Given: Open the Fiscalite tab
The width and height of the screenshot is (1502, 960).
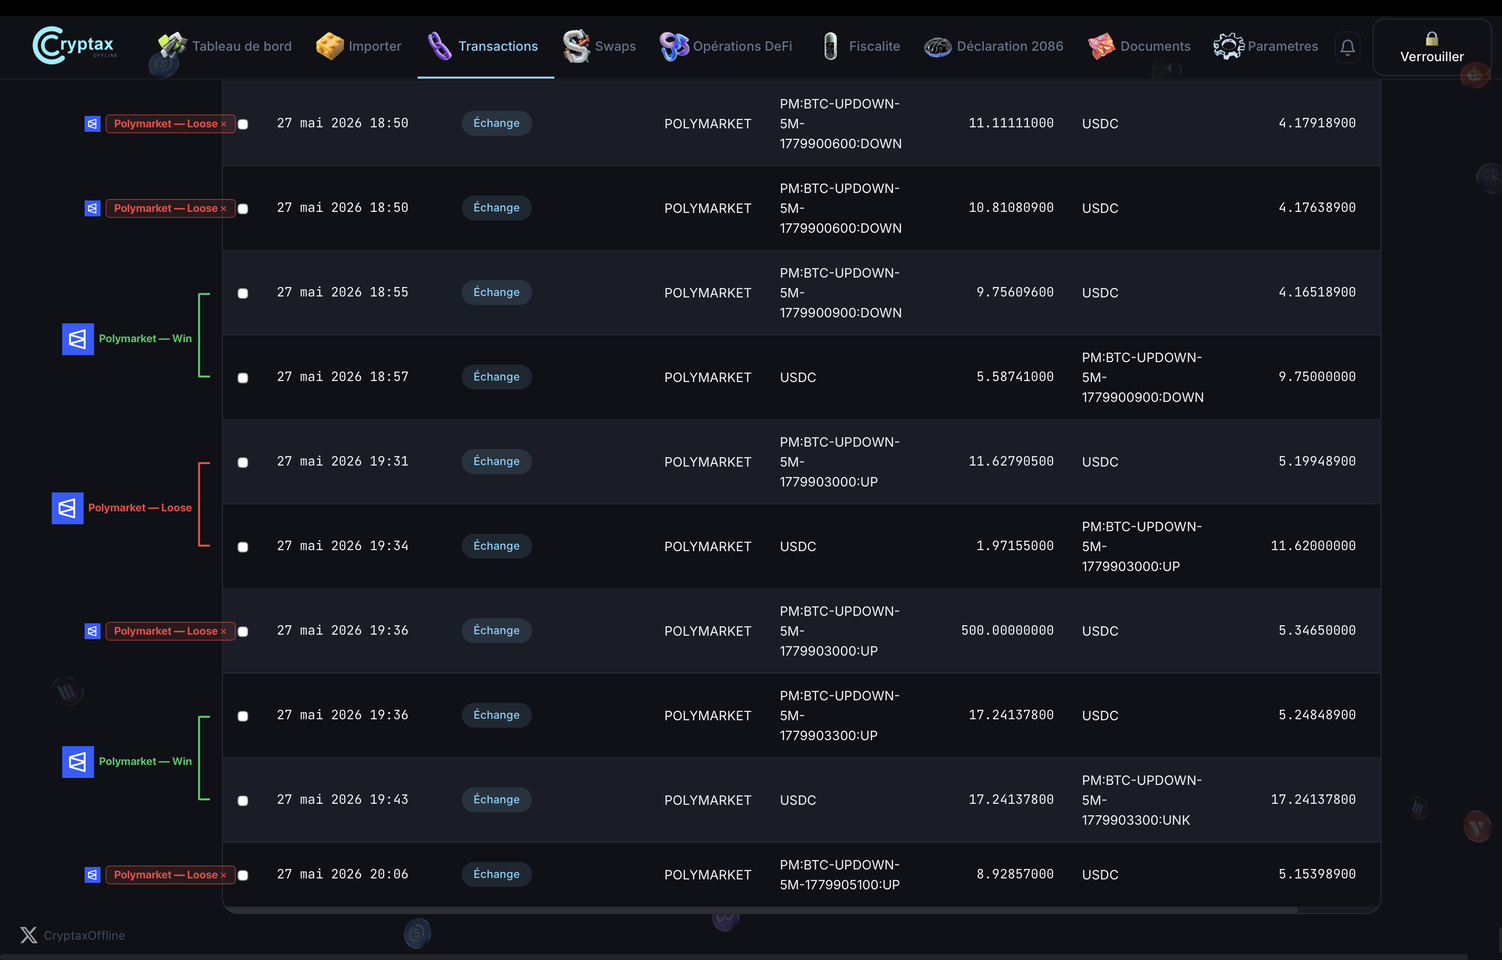Looking at the screenshot, I should coord(861,46).
